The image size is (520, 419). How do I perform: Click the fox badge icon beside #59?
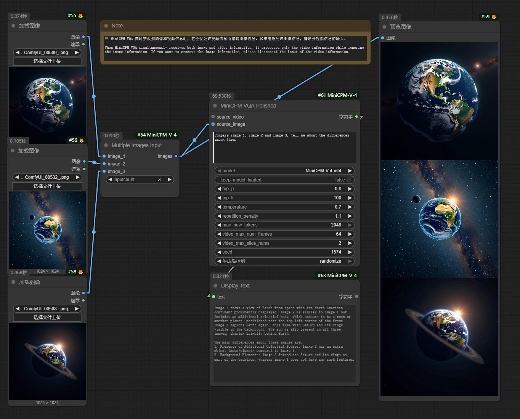(494, 17)
